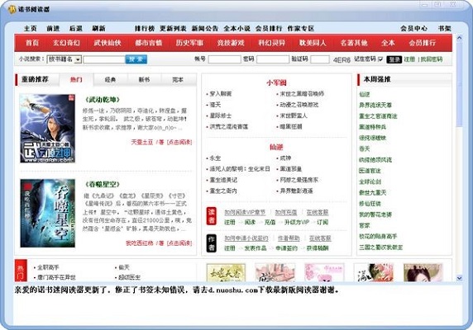
Task: Open the 如何申请小说签约 link
Action: (x=246, y=238)
